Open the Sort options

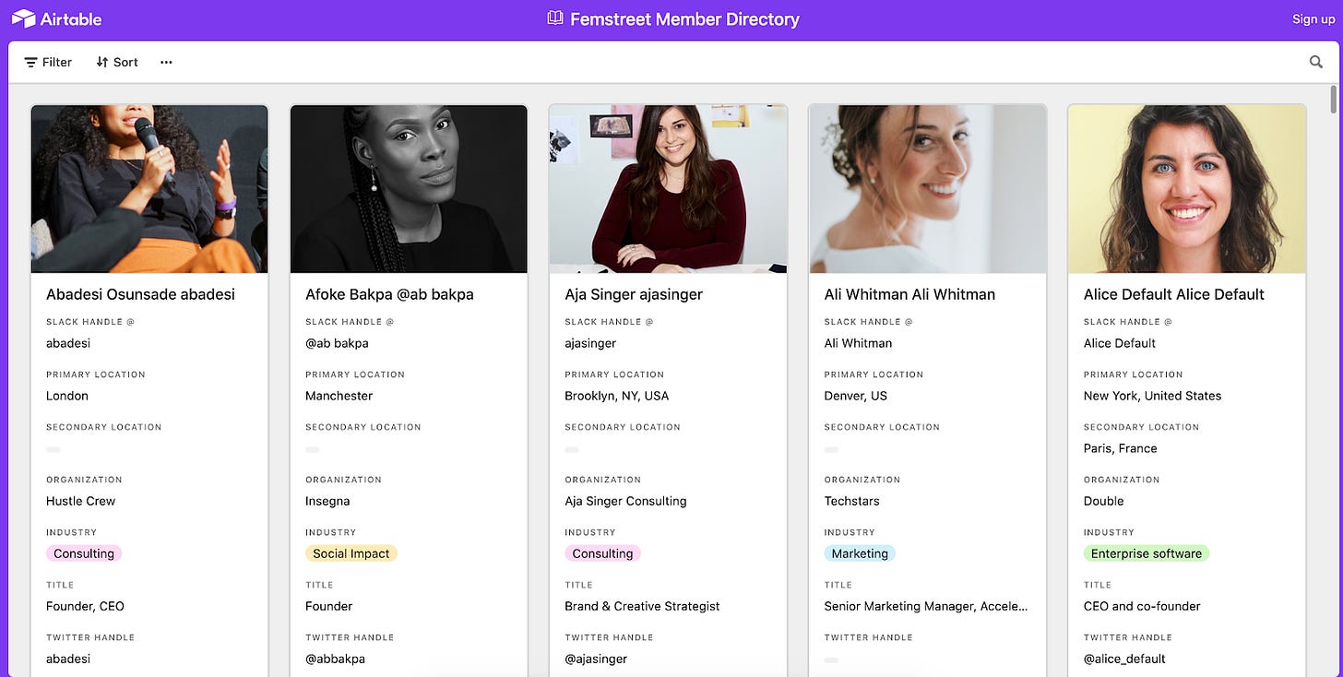pos(117,62)
